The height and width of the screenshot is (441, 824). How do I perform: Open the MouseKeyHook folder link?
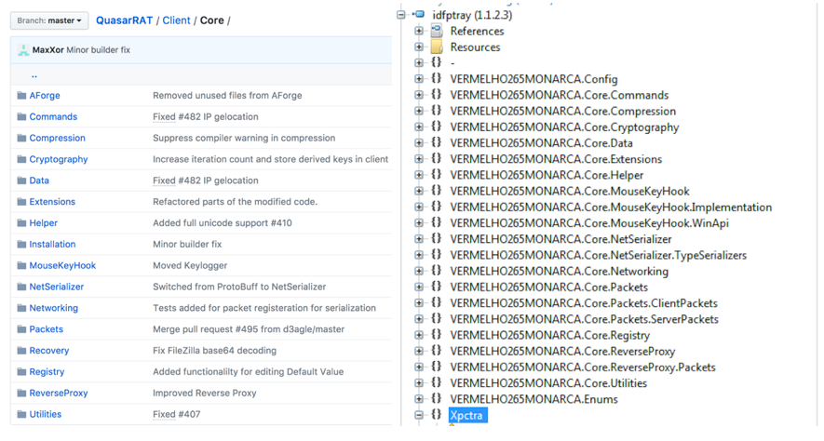click(x=62, y=266)
